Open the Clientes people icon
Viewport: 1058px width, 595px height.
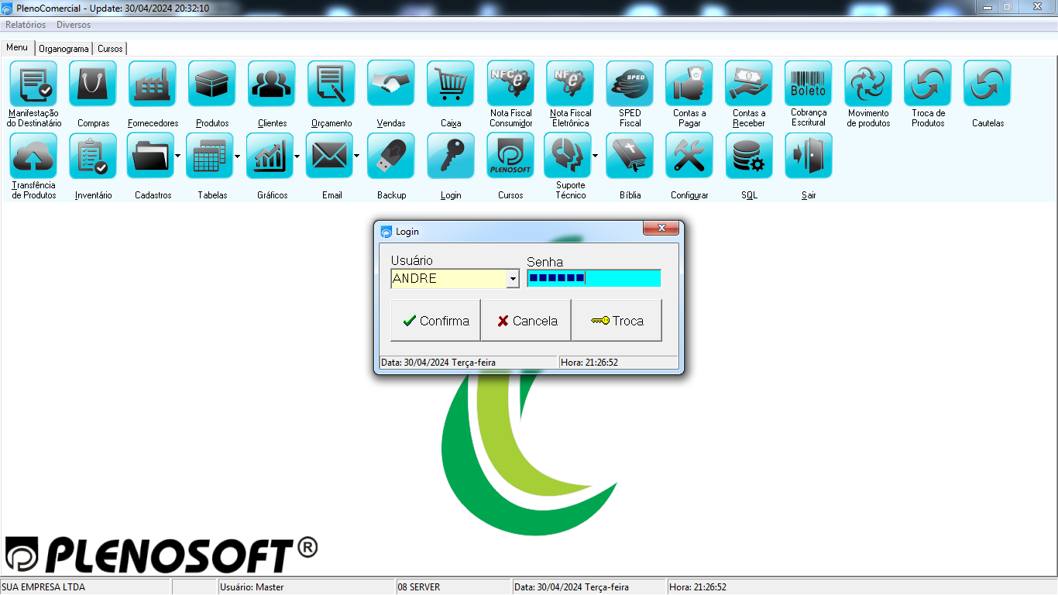272,83
